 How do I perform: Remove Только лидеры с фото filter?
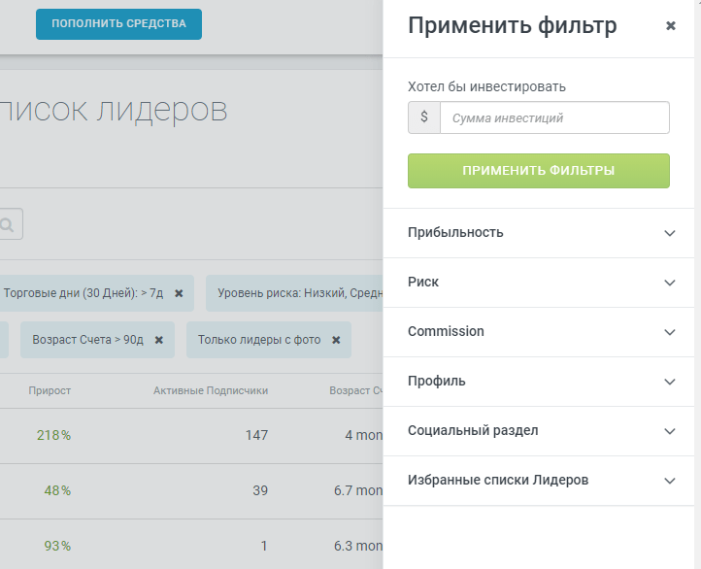336,340
